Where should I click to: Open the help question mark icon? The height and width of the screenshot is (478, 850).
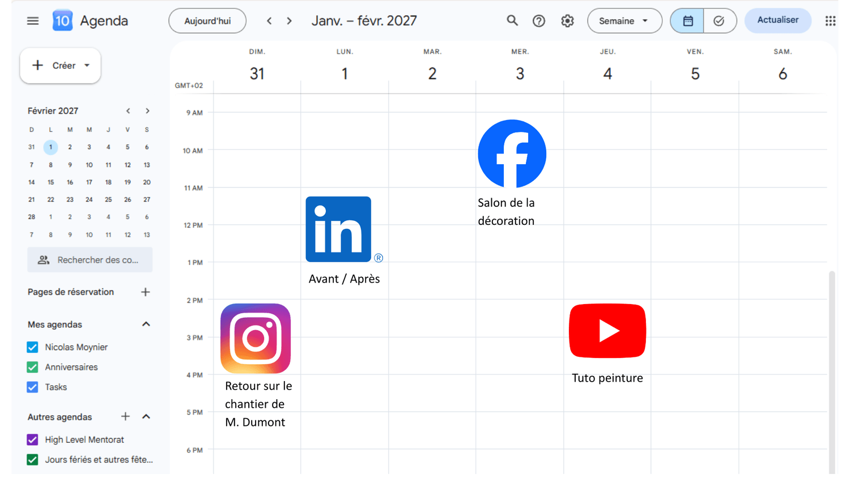click(x=539, y=21)
